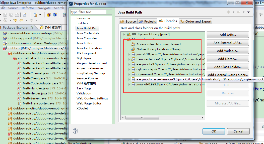Image resolution: width=264 pixels, height=144 pixels.
Task: Click gray Forward arrow in Eclipse toolbar
Action: pos(31,20)
